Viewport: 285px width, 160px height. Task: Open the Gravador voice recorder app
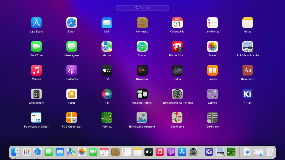click(x=142, y=70)
